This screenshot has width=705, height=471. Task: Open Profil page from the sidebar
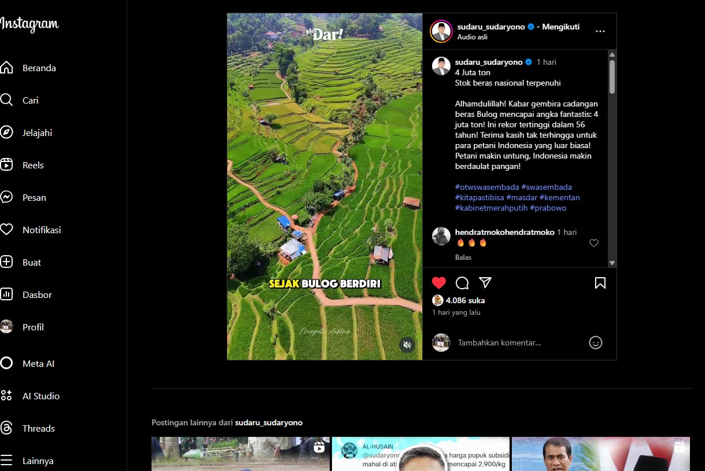coord(33,327)
